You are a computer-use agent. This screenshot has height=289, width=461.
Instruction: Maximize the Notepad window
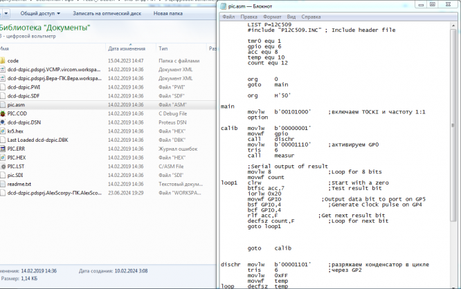(x=433, y=4)
